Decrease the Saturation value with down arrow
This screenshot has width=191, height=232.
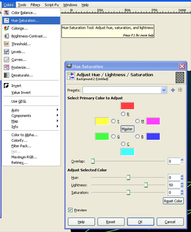(182, 194)
